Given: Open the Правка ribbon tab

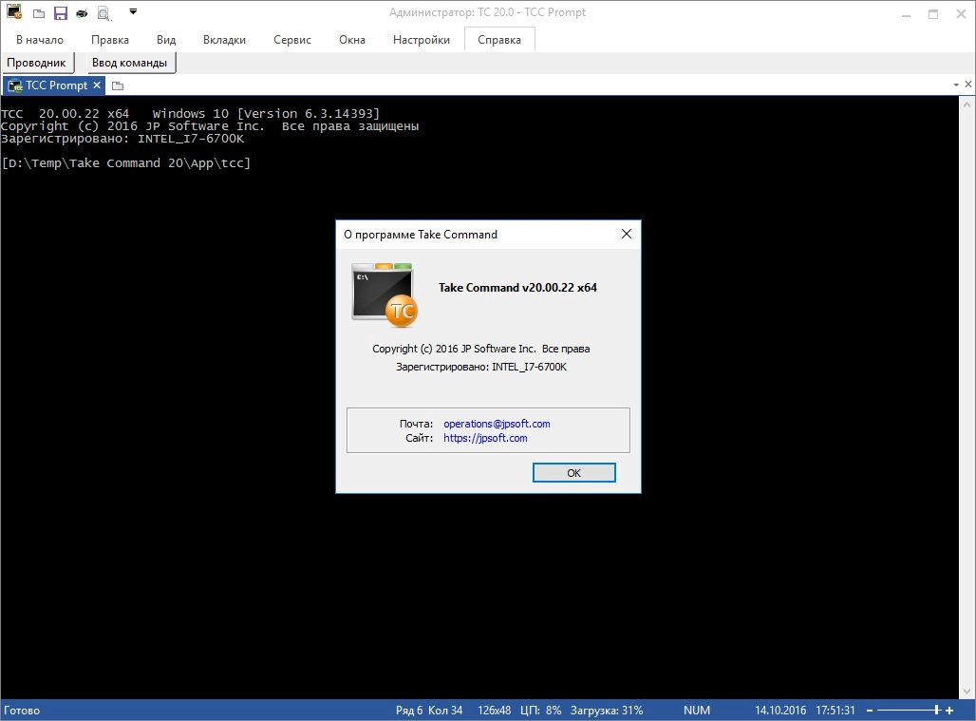Looking at the screenshot, I should point(110,40).
